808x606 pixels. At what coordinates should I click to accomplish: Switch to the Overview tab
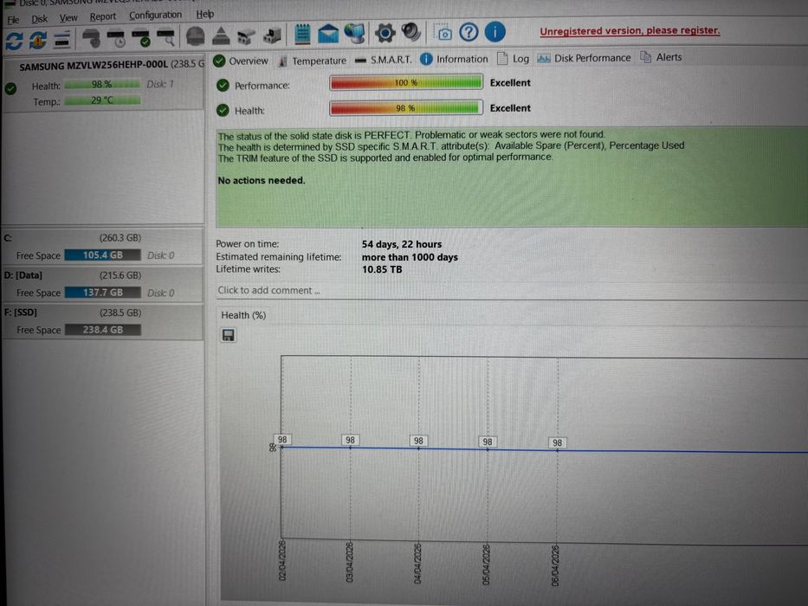(x=241, y=61)
